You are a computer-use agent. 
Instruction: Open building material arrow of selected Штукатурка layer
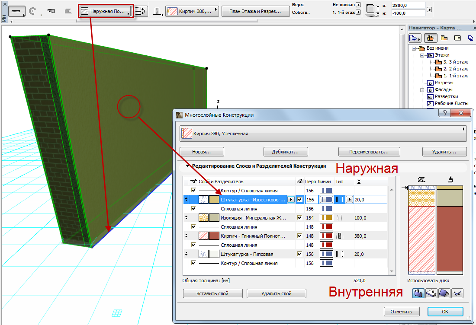pyautogui.click(x=291, y=200)
